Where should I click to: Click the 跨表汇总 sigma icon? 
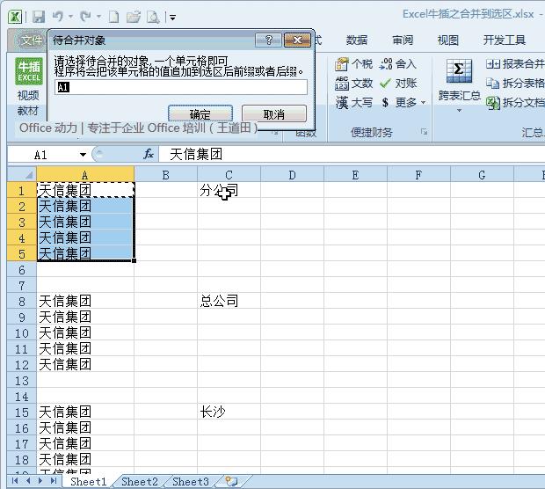pos(459,71)
